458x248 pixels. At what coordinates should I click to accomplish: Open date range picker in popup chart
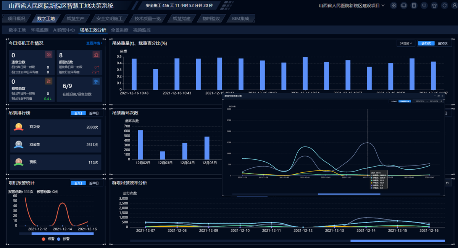click(x=428, y=101)
